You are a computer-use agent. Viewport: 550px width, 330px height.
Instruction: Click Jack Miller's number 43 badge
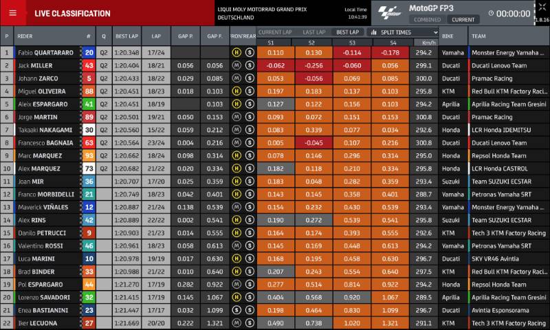point(89,65)
